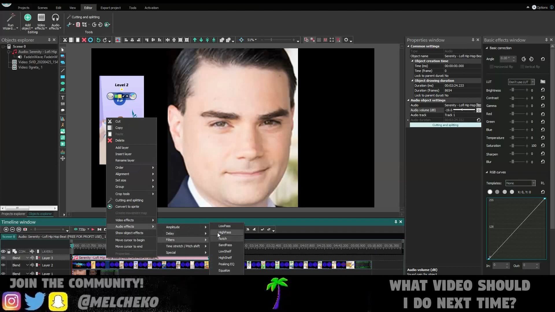Open the LUT 'Don't use LUT' dropdown
This screenshot has width=555, height=312.
point(521,82)
